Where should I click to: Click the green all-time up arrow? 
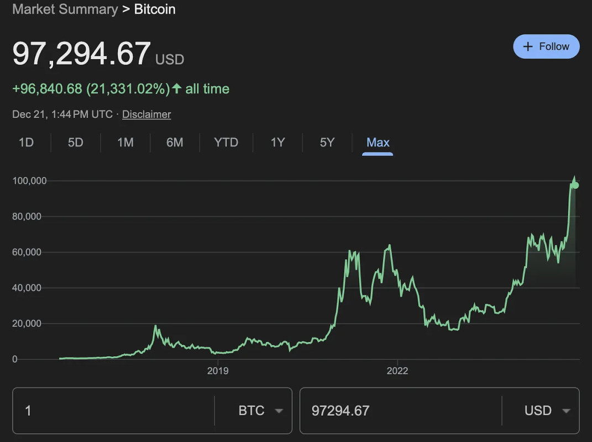177,88
